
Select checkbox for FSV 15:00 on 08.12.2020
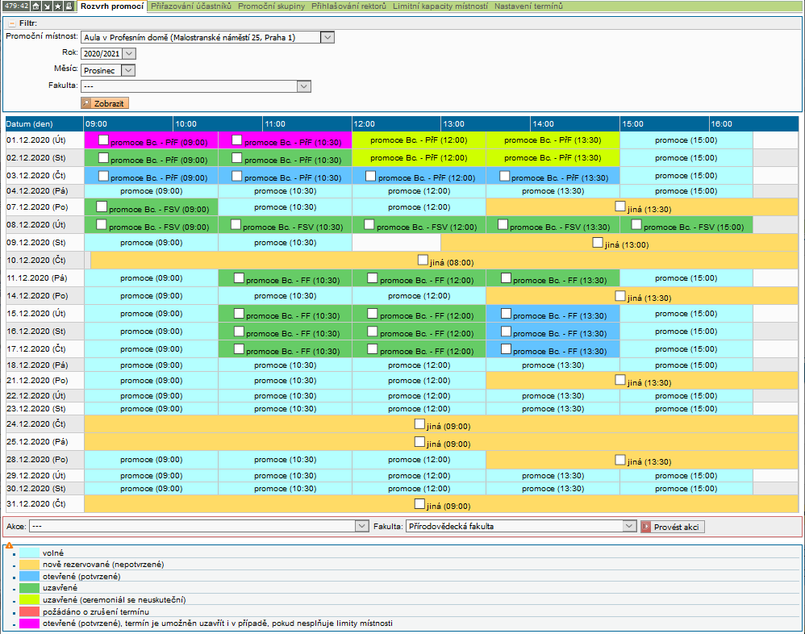click(637, 225)
